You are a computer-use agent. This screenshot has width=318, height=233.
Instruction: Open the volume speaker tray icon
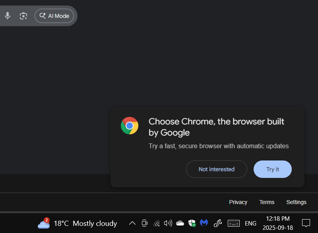[x=168, y=223]
